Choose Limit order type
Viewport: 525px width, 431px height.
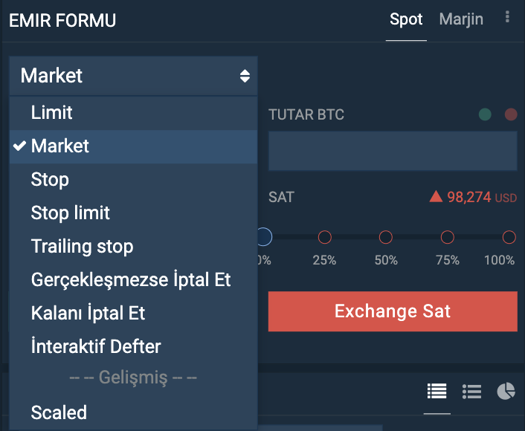click(133, 113)
